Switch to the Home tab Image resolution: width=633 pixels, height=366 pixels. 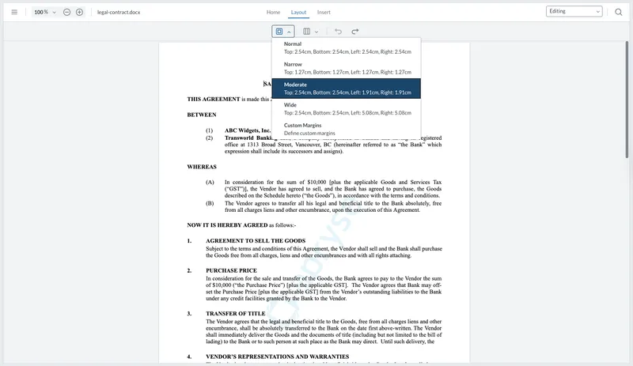pos(273,12)
